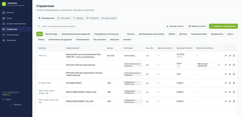
Task: Filter by Полипропилен category
Action: (x=83, y=40)
